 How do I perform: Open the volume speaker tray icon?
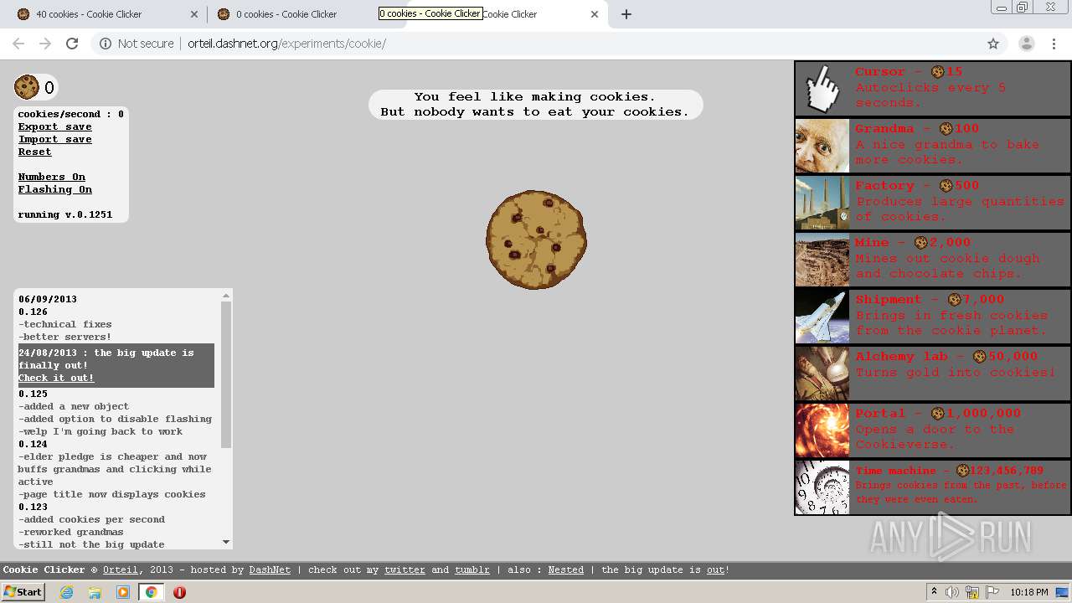tap(951, 592)
